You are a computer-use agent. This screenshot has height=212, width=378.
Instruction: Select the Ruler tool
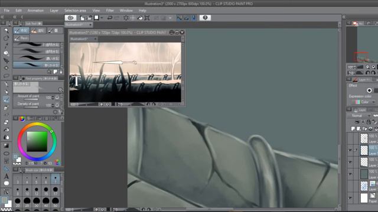click(6, 168)
